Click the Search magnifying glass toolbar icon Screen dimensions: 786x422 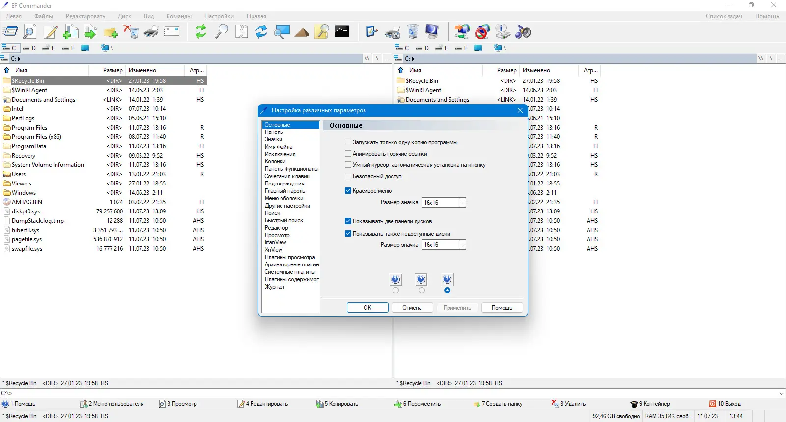point(222,32)
